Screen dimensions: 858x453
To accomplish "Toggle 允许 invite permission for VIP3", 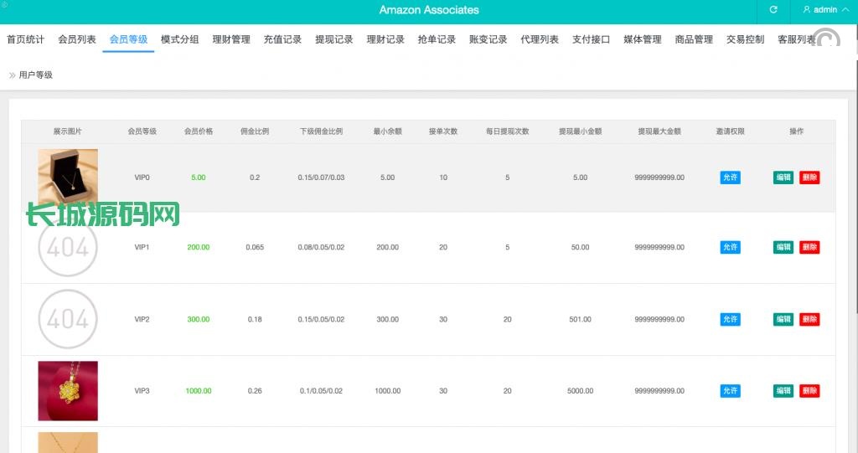I will [730, 391].
